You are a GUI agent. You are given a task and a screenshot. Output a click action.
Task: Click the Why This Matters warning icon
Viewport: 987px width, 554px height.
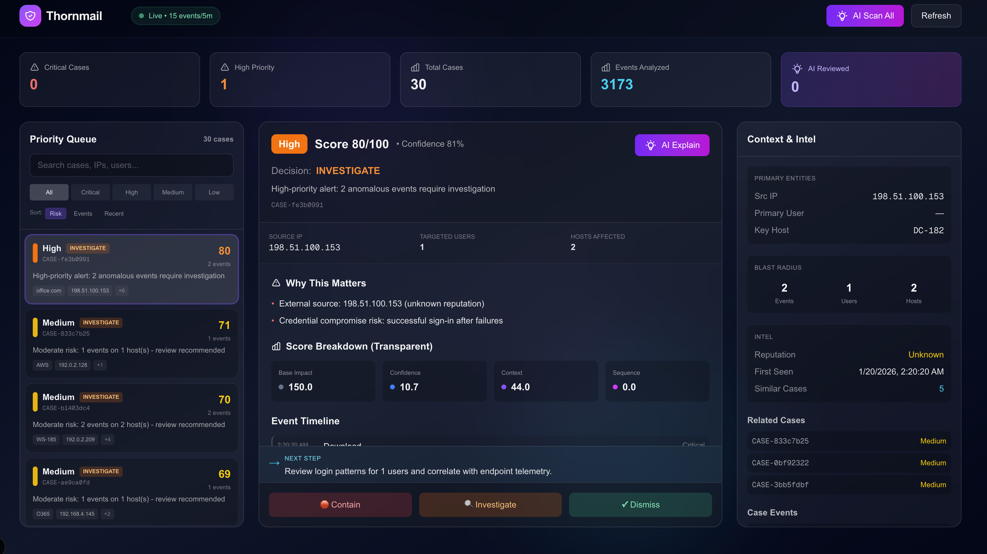tap(276, 283)
